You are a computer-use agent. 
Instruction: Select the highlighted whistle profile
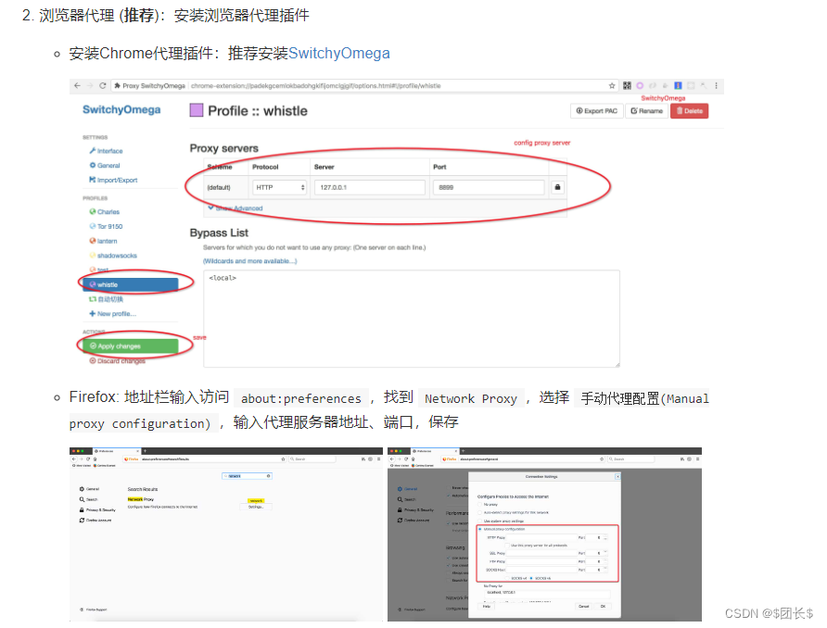[x=131, y=284]
